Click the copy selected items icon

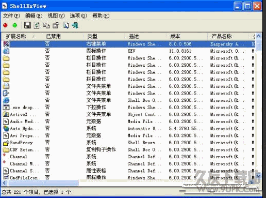click(x=46, y=25)
